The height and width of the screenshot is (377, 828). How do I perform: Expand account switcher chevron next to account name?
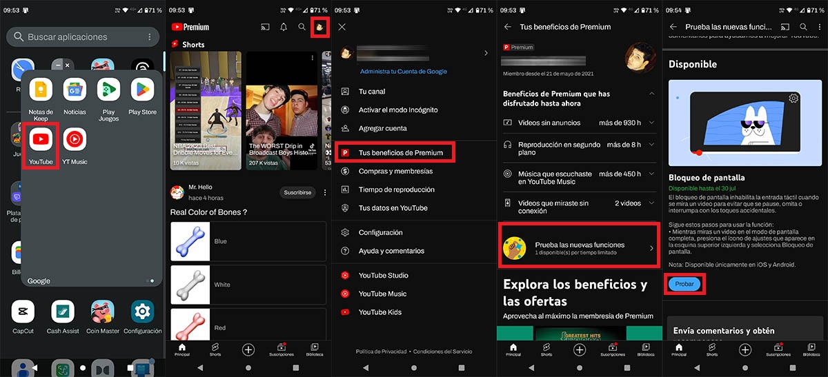click(x=486, y=53)
